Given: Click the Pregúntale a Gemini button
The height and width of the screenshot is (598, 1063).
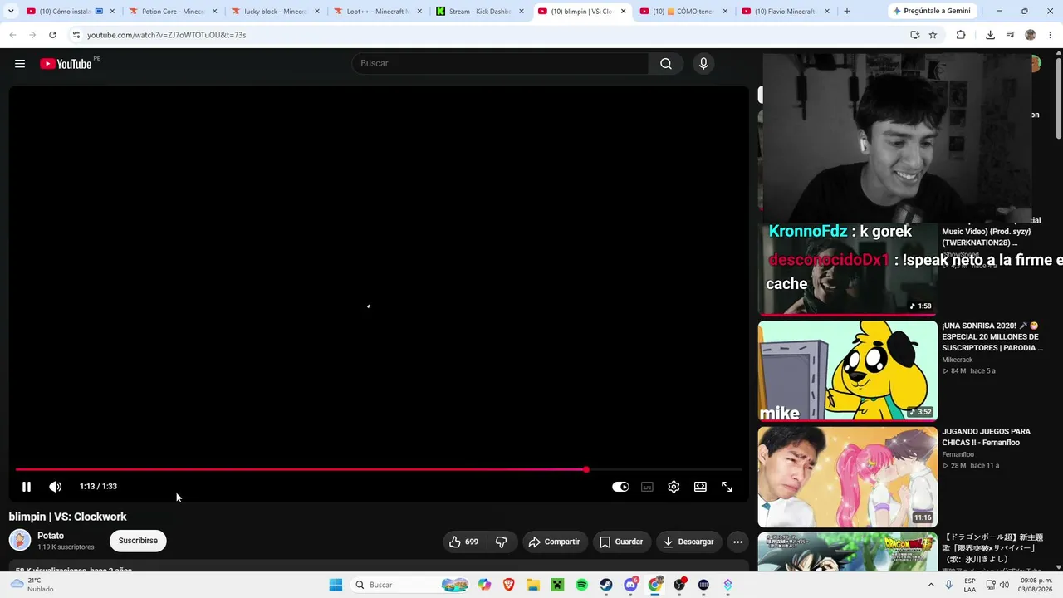Looking at the screenshot, I should pos(931,12).
